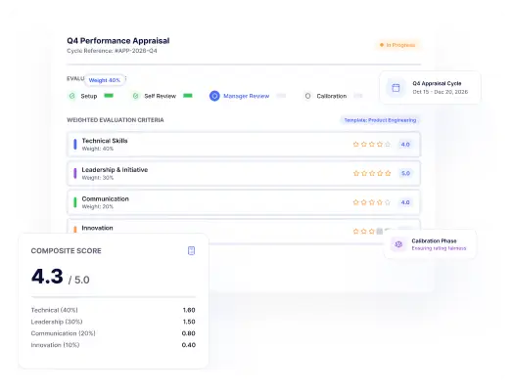Click the Innovation (10%) breakdown row
The image size is (513, 391).
(x=114, y=345)
